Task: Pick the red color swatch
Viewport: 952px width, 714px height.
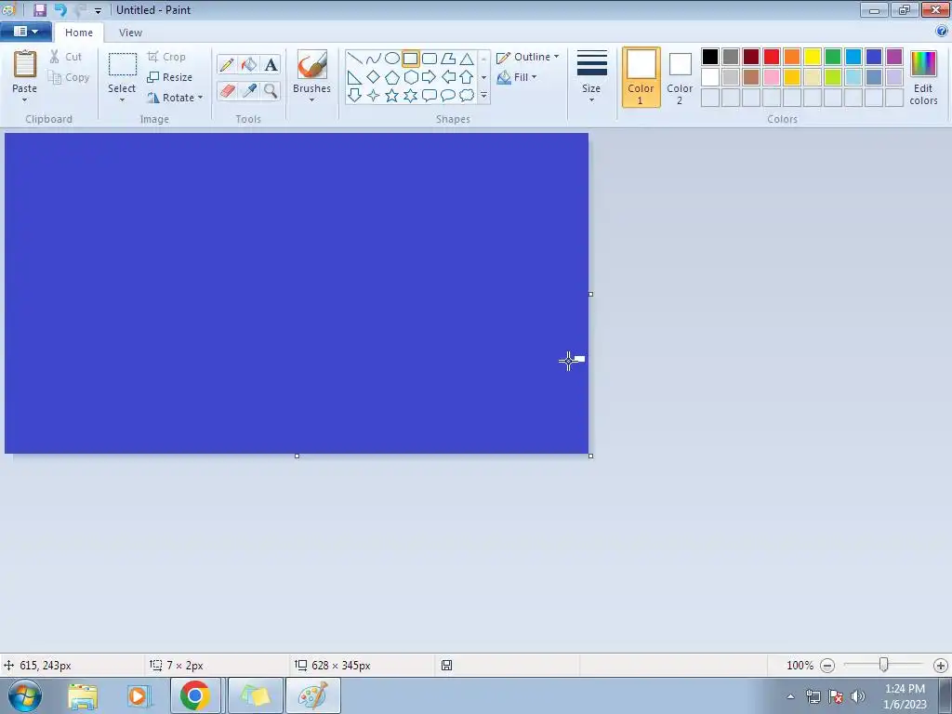Action: point(771,57)
